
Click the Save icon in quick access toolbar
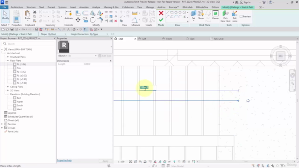pos(12,29)
